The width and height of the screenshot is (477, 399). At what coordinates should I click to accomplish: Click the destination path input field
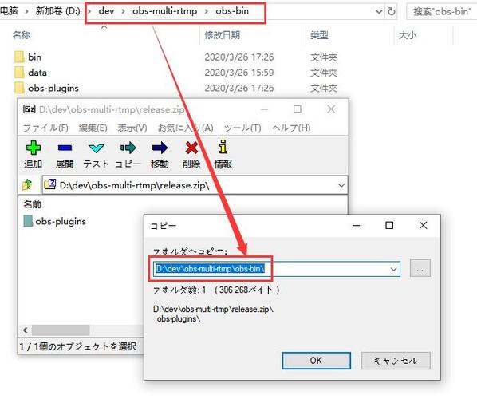click(x=276, y=269)
